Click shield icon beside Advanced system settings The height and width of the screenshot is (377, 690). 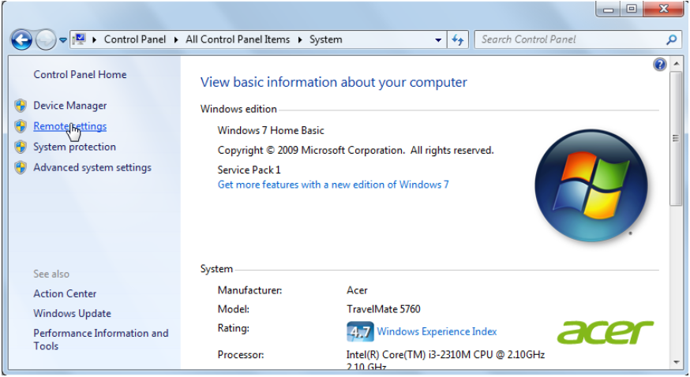tap(21, 167)
